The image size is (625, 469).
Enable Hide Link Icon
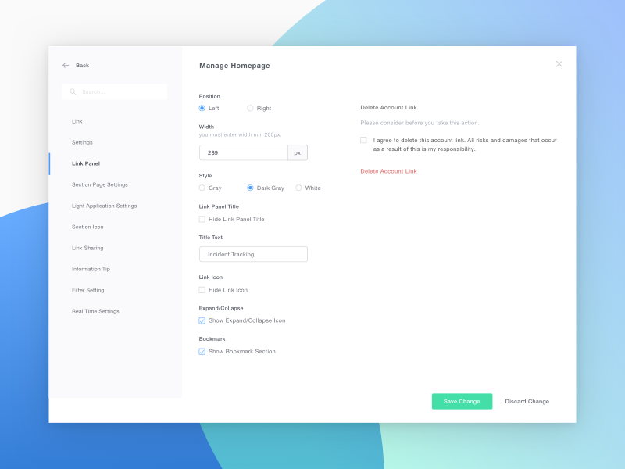point(201,289)
